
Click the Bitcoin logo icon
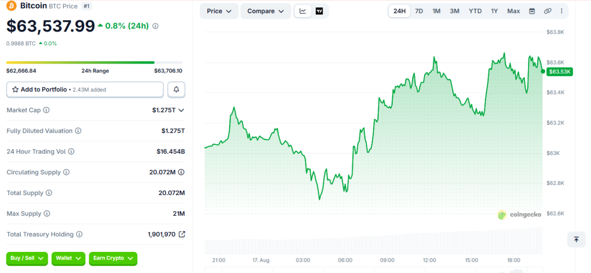pyautogui.click(x=11, y=6)
